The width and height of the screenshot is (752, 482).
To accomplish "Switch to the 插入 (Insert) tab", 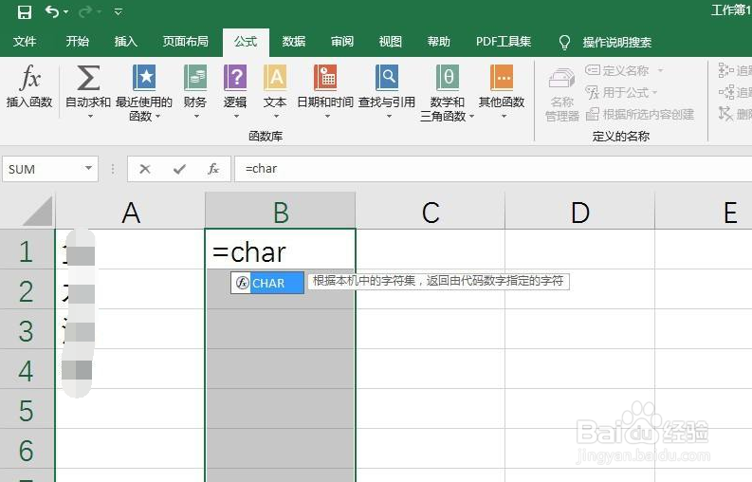I will (126, 42).
